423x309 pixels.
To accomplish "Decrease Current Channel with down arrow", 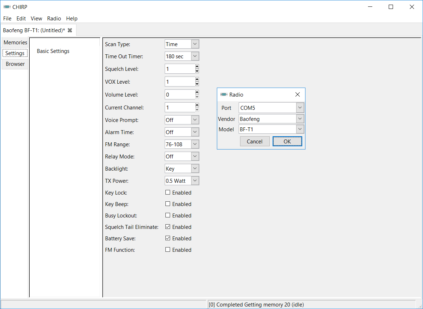I will [x=197, y=110].
